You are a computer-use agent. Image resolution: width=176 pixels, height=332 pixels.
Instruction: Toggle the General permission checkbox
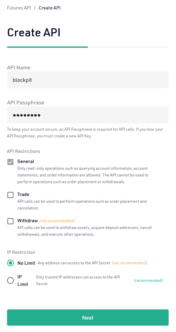point(10,162)
